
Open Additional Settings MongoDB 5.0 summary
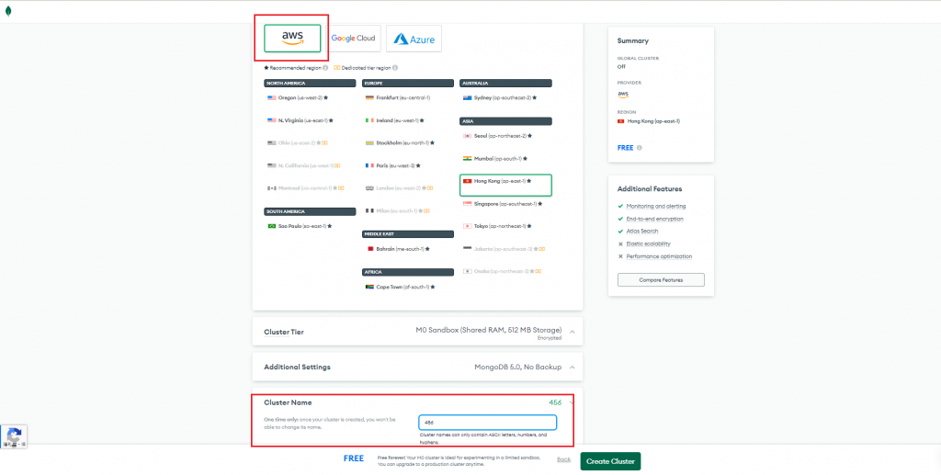coord(518,367)
